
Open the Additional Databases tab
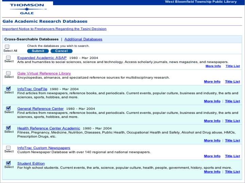pos(83,39)
